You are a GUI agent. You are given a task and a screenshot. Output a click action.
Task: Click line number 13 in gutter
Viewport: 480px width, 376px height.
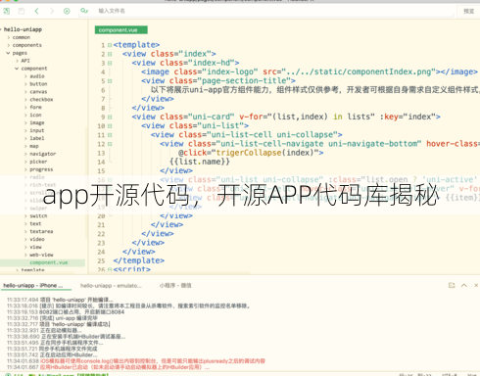pyautogui.click(x=101, y=154)
